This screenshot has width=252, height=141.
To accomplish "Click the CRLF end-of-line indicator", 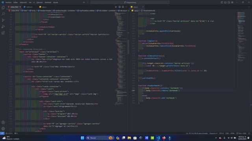I will (227, 133).
